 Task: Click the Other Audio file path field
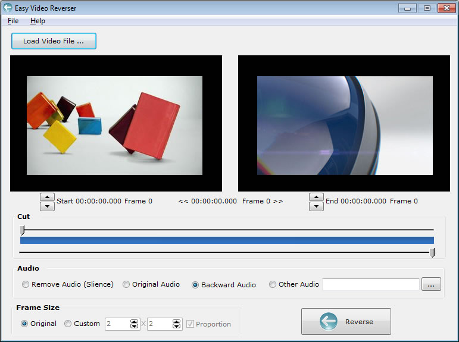pos(371,284)
